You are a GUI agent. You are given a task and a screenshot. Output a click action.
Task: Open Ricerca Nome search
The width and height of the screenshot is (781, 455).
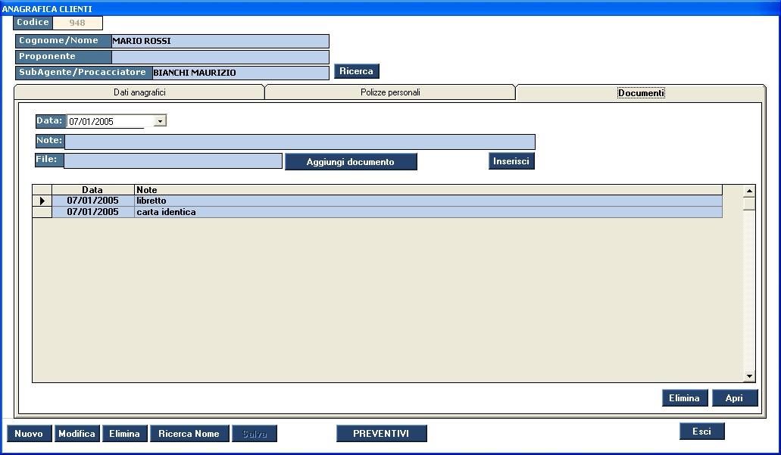pos(189,434)
